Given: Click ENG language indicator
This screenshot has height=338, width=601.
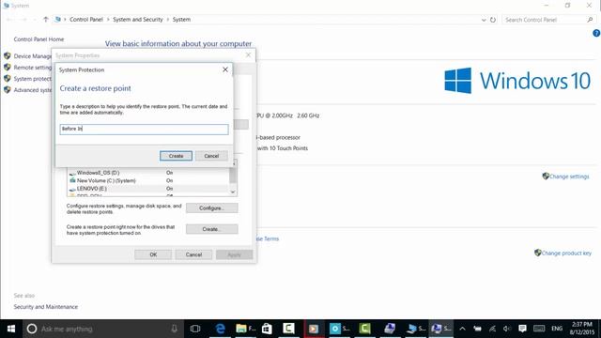Looking at the screenshot, I should pos(557,329).
